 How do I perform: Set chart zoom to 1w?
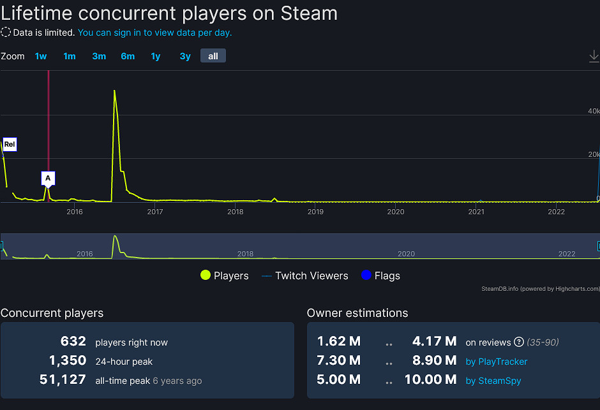41,56
